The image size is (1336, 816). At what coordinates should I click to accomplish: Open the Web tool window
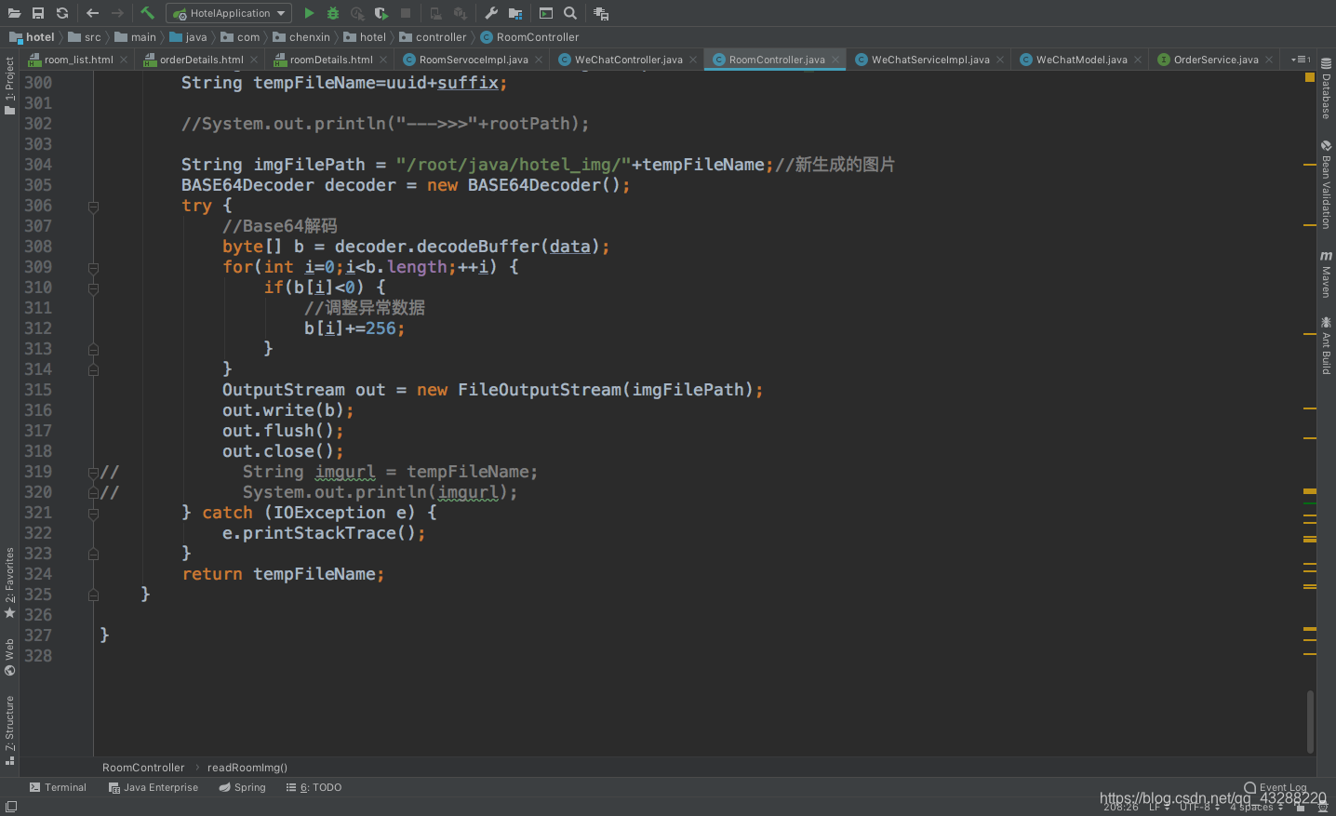(9, 657)
